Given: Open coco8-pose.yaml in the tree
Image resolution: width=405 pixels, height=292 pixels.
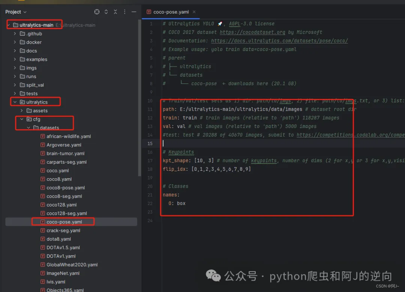Looking at the screenshot, I should coord(66,188).
